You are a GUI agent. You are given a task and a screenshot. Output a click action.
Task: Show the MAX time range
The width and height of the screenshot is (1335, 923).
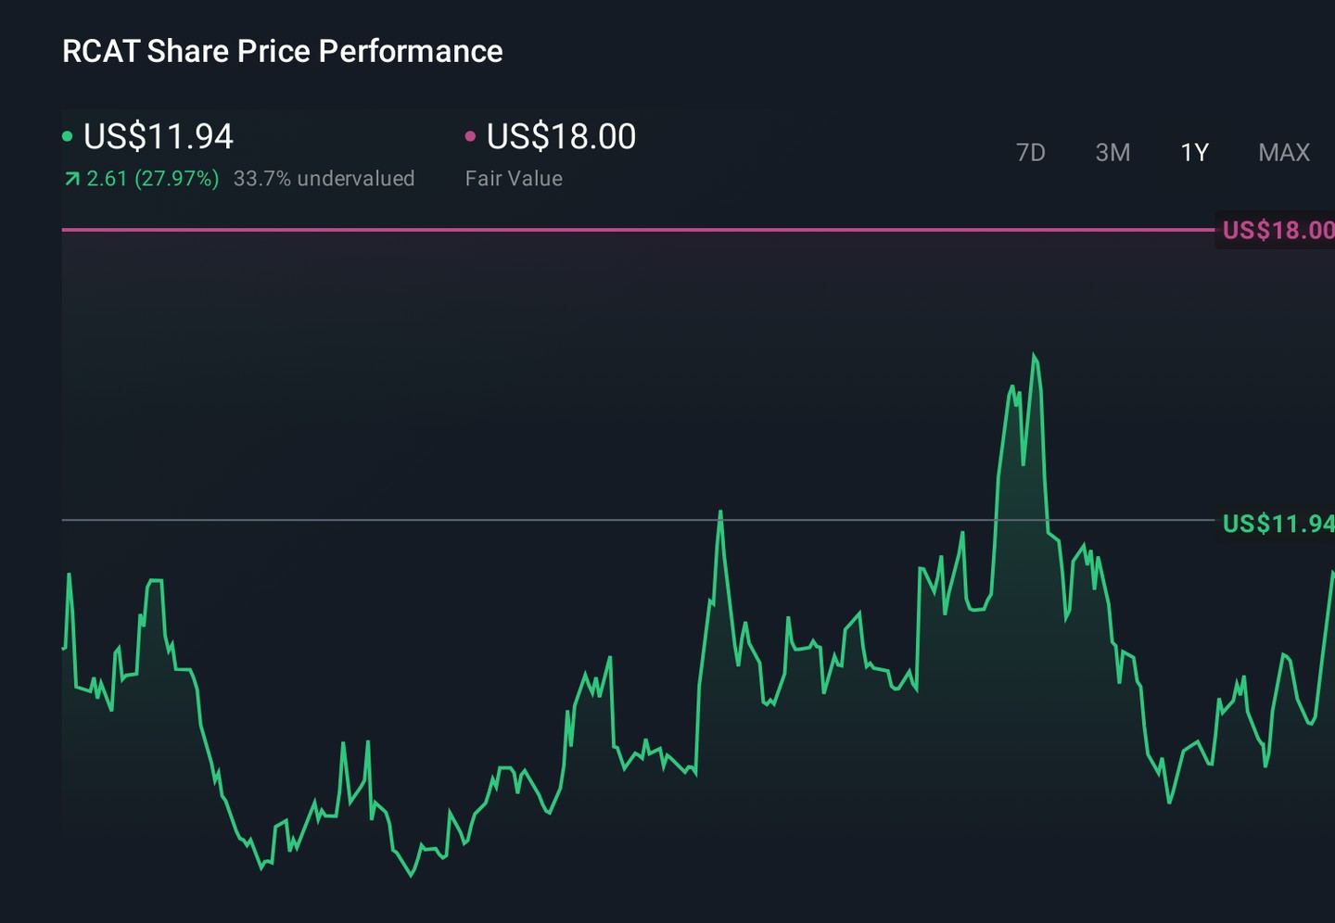click(1284, 152)
